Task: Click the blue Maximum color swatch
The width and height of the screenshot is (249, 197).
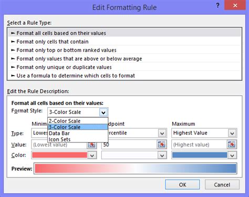Action: [x=200, y=155]
